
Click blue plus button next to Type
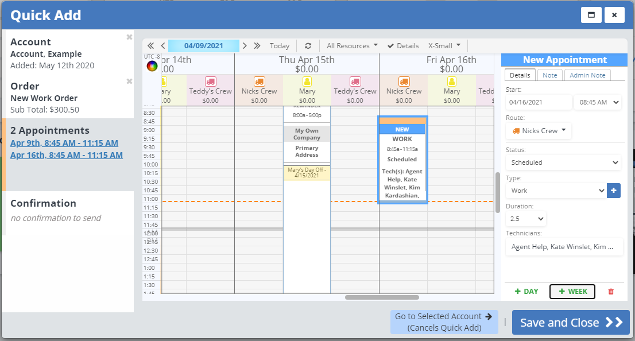[x=614, y=191]
